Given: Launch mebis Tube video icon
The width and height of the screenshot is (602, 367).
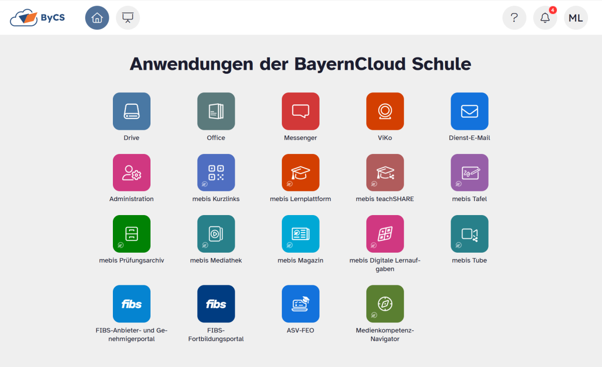Looking at the screenshot, I should [469, 234].
